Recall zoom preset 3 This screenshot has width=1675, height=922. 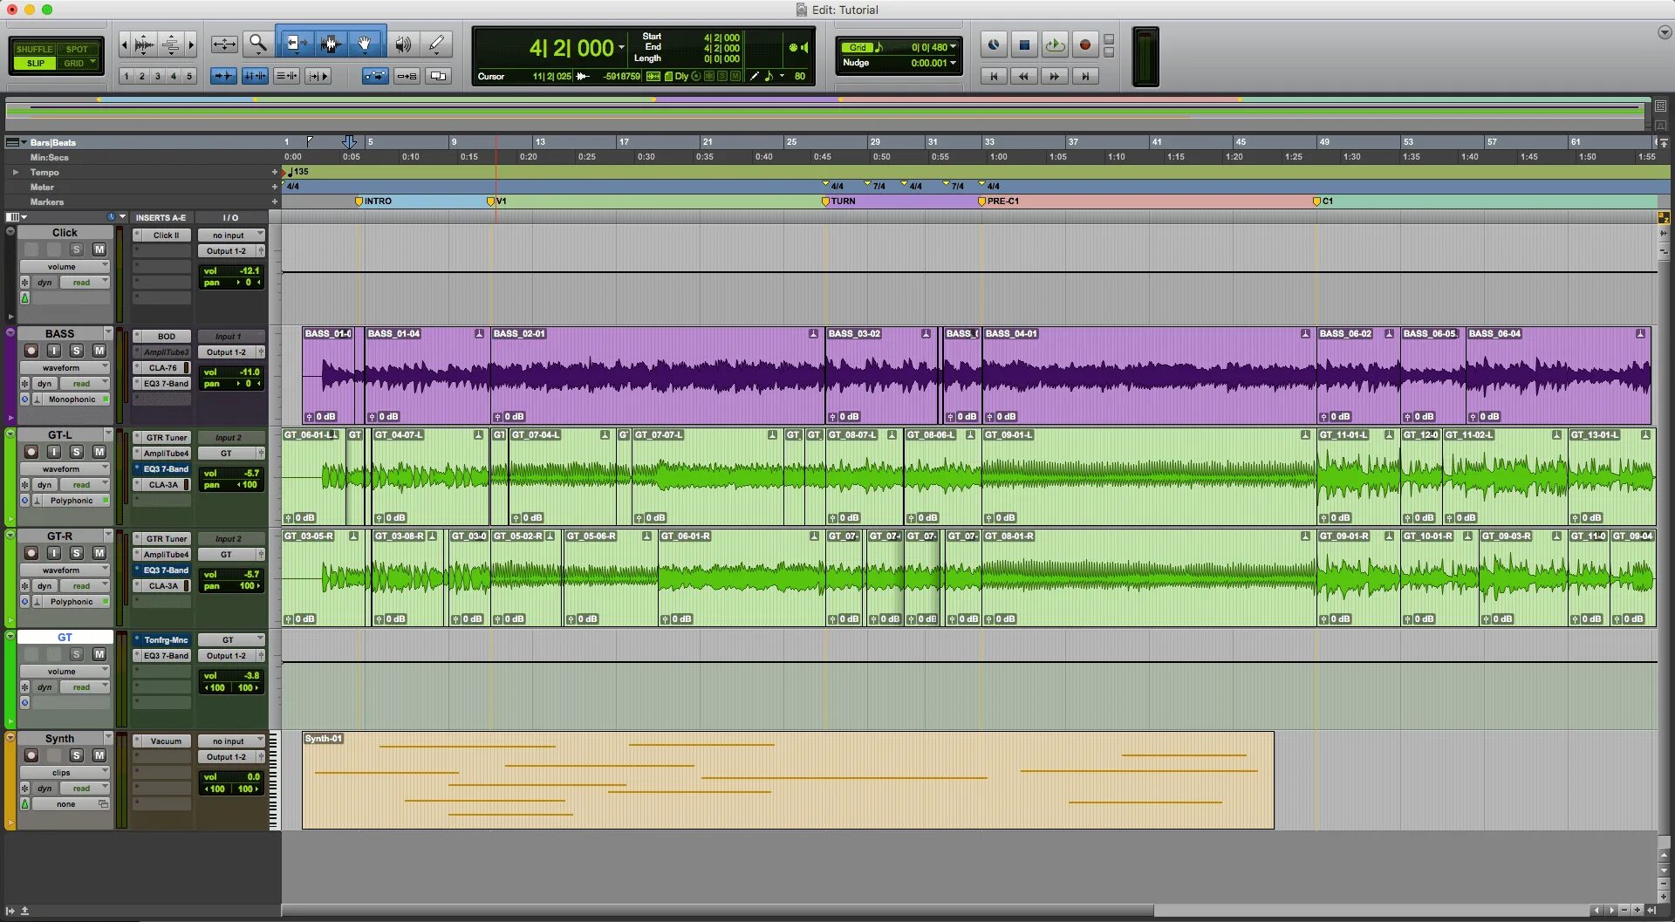click(158, 76)
